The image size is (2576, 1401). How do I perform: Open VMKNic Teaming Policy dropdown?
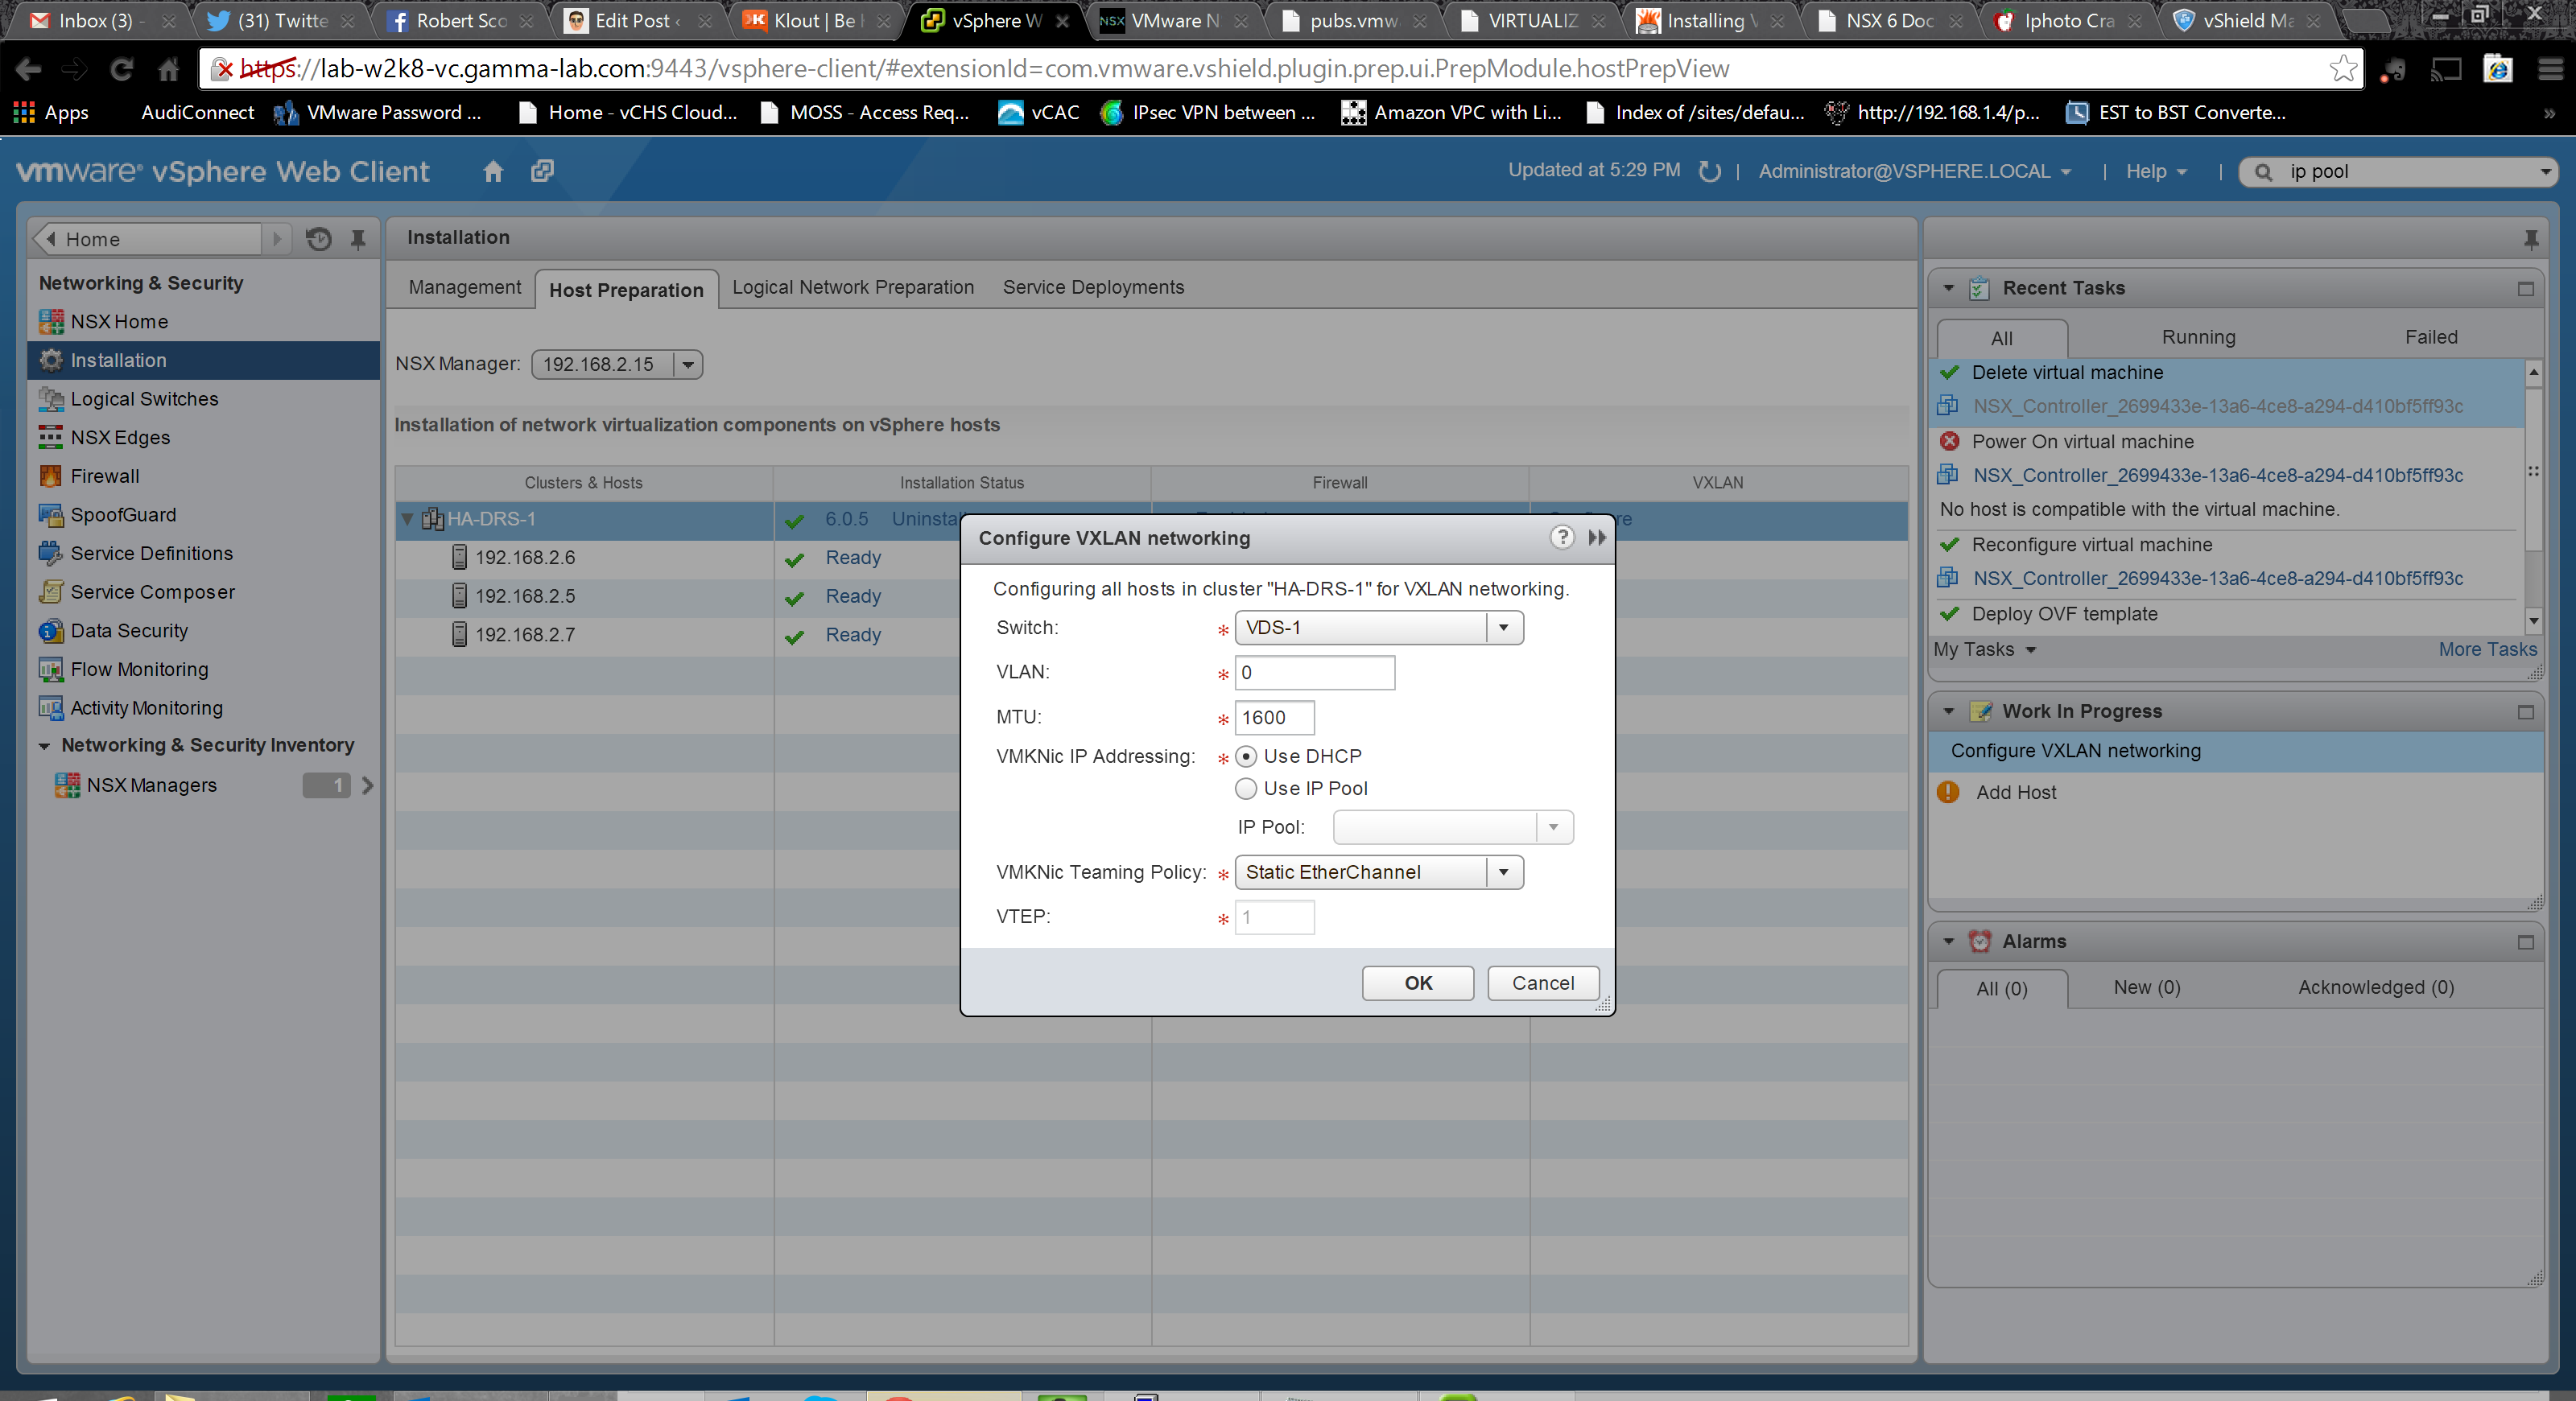[x=1503, y=872]
